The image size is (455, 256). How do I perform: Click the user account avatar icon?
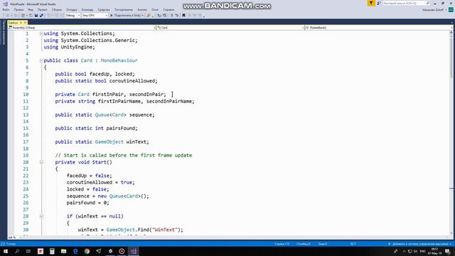coord(451,10)
